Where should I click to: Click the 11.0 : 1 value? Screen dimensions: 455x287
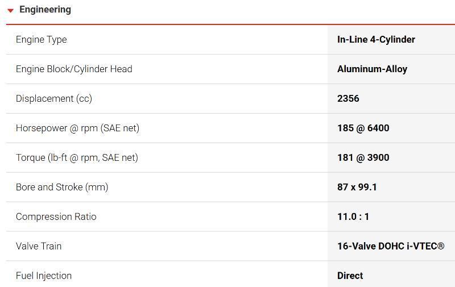(x=353, y=217)
